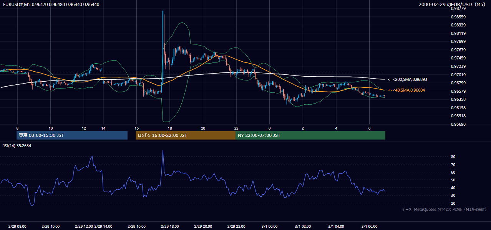Click price level 0.96579 on the axis
The image size is (491, 230).
tap(458, 91)
